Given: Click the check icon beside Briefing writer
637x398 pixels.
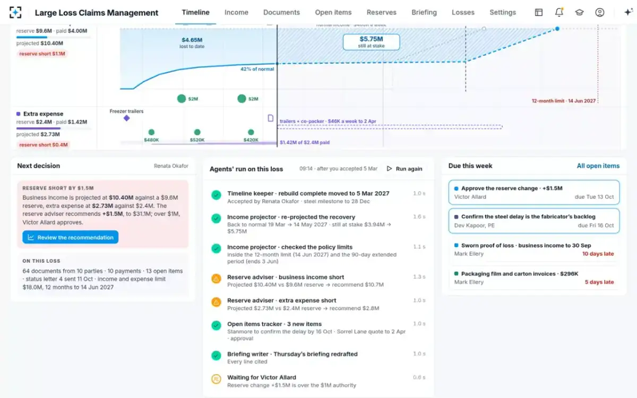Looking at the screenshot, I should (216, 356).
